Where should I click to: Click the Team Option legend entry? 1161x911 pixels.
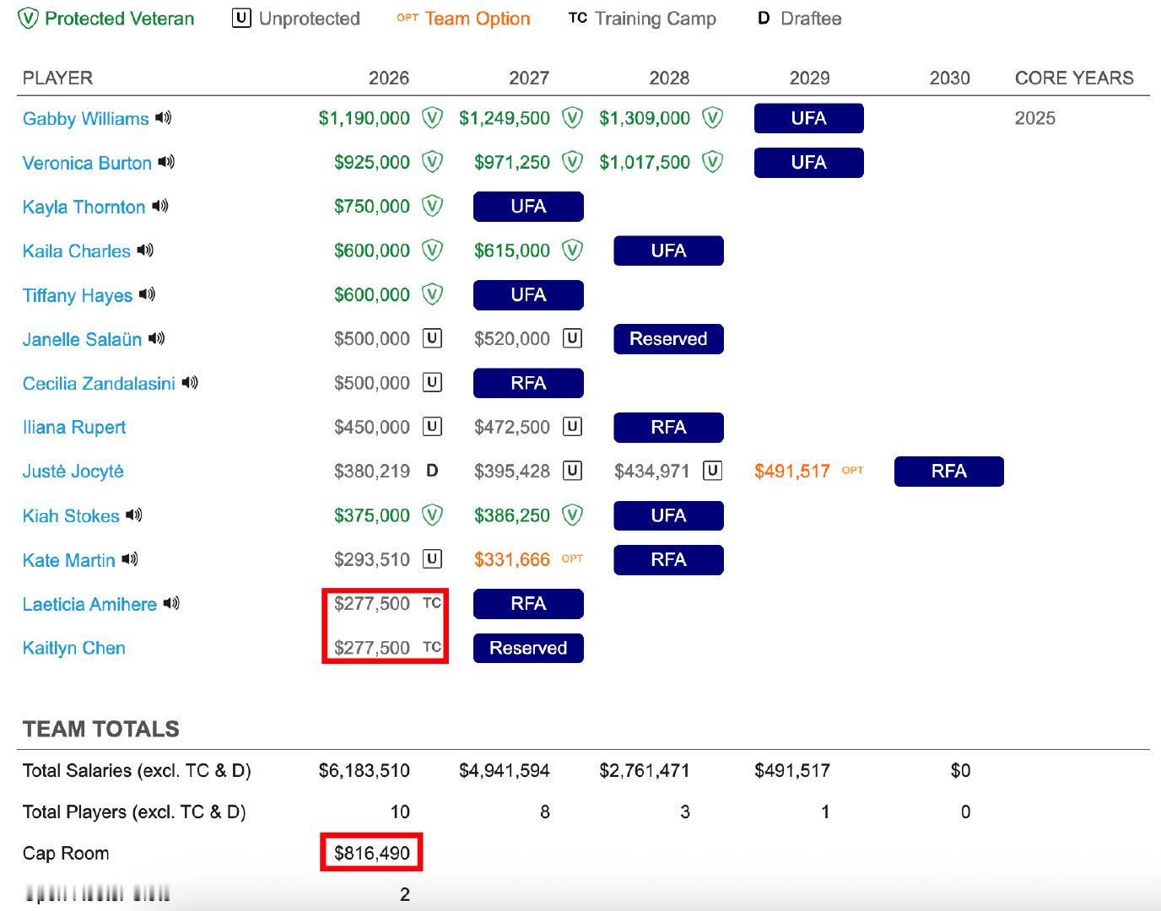pyautogui.click(x=463, y=19)
